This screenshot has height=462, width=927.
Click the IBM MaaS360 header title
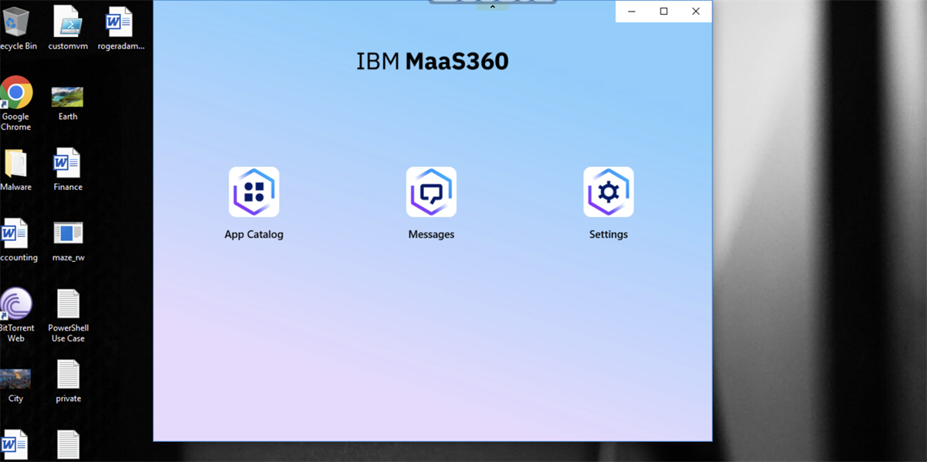click(x=432, y=61)
